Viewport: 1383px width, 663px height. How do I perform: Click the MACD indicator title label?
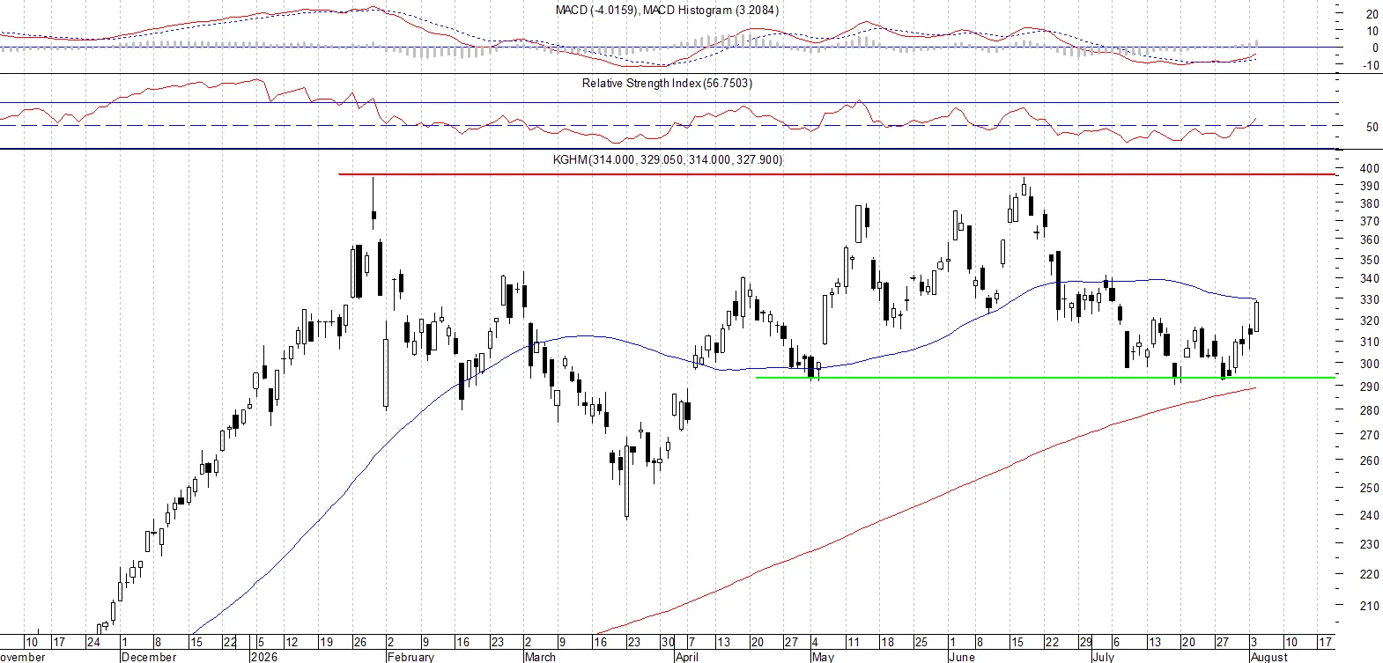(667, 11)
